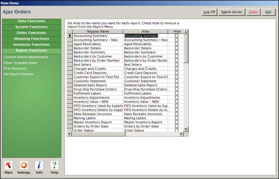279x179 pixels.
Task: Click the Log Off button
Action: click(x=210, y=12)
